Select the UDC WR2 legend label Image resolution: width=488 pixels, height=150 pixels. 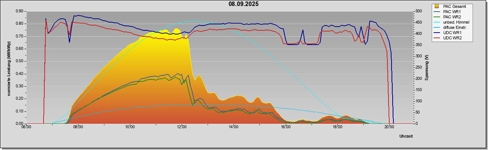(x=453, y=38)
